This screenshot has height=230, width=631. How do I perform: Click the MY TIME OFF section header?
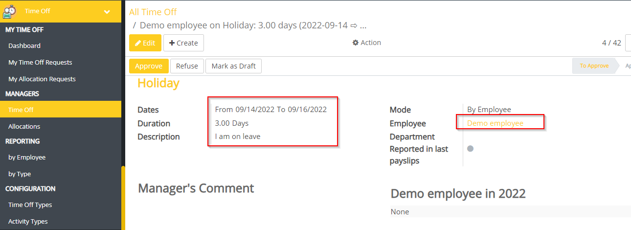[x=24, y=29]
